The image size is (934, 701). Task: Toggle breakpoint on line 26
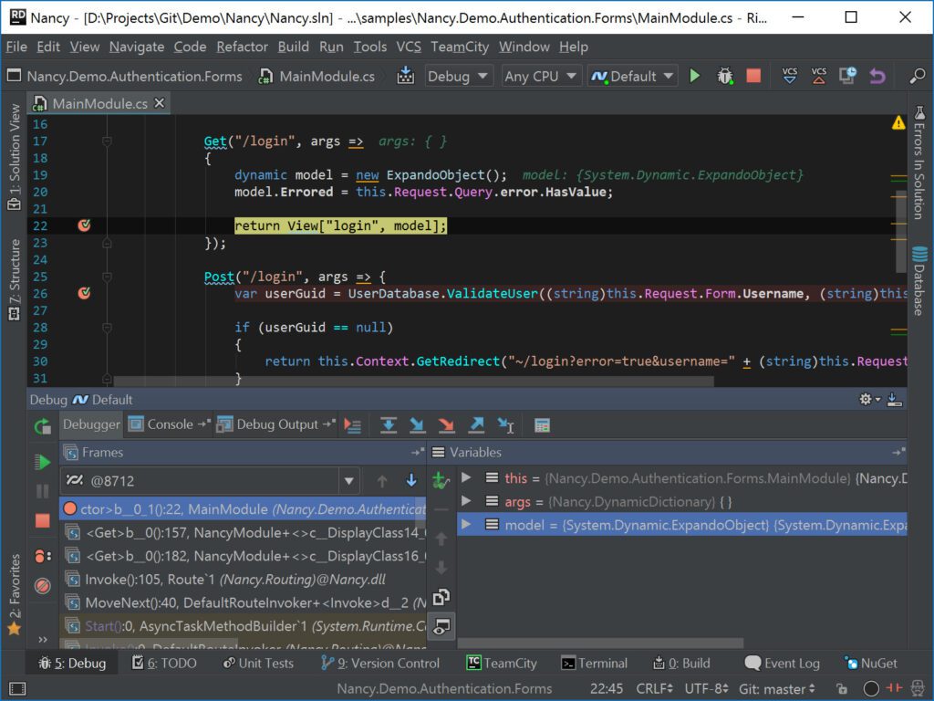pyautogui.click(x=84, y=293)
